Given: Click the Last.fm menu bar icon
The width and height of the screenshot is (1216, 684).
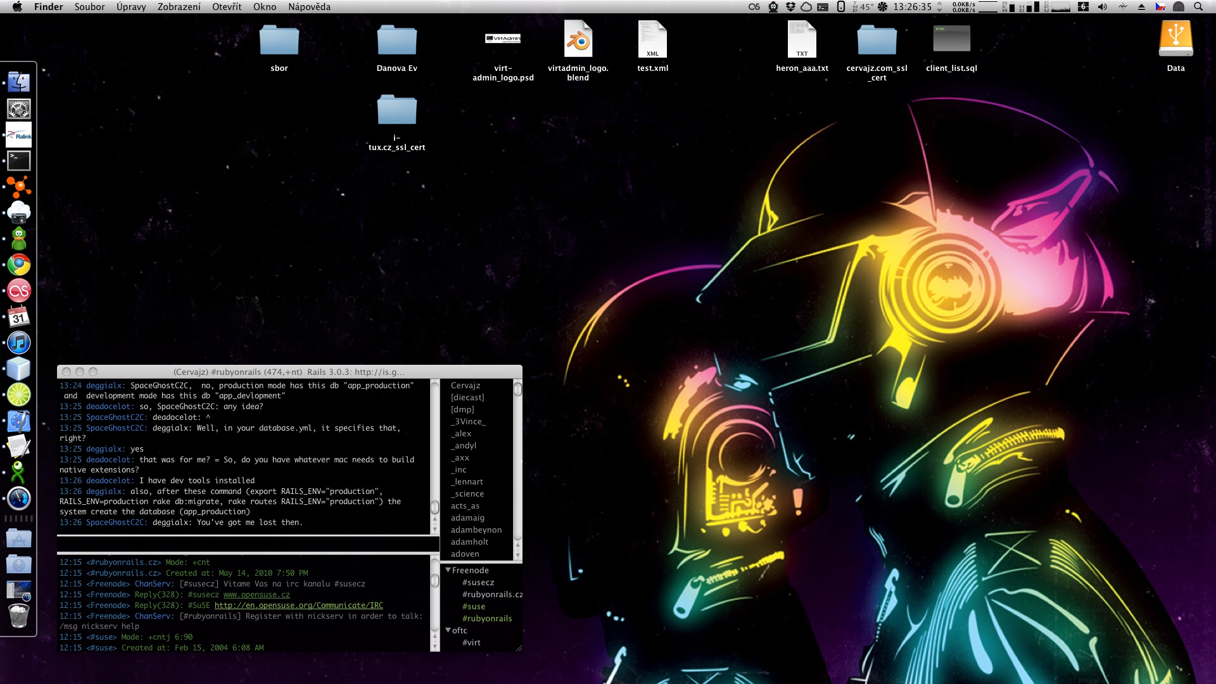Looking at the screenshot, I should (754, 6).
